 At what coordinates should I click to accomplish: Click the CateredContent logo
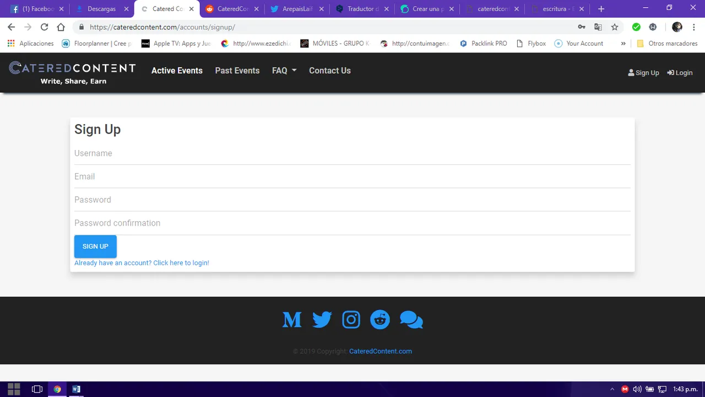[72, 73]
